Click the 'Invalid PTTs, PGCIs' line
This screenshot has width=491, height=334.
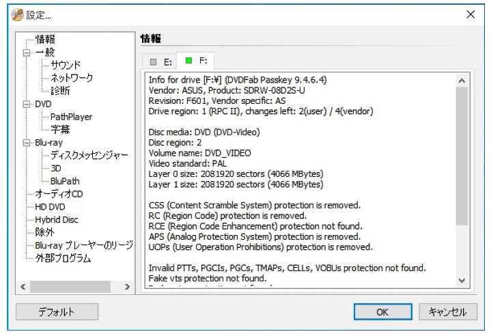coord(287,268)
